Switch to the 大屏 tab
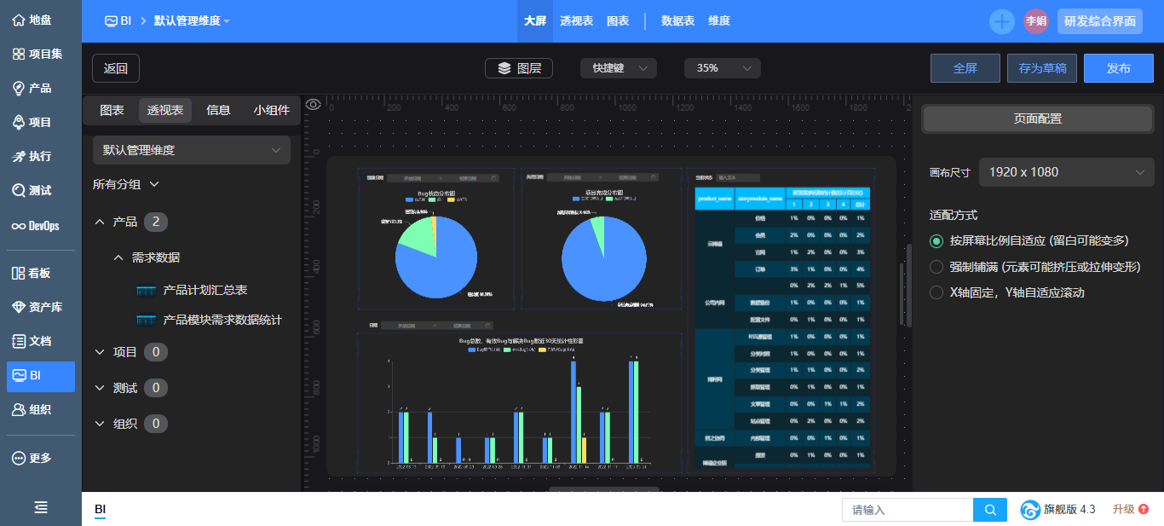The image size is (1164, 526). (535, 21)
